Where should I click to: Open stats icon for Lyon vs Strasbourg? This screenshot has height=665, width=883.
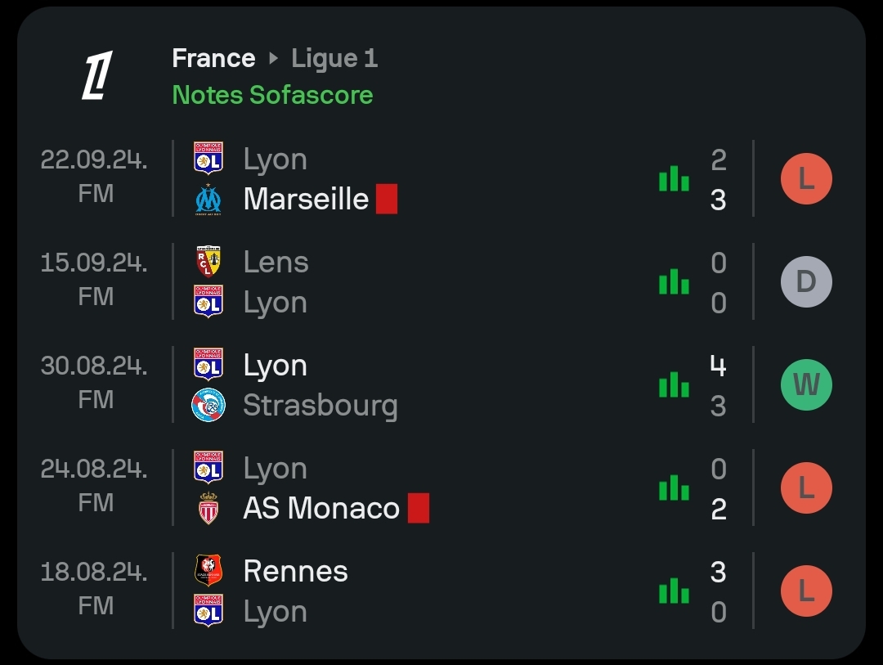[674, 385]
